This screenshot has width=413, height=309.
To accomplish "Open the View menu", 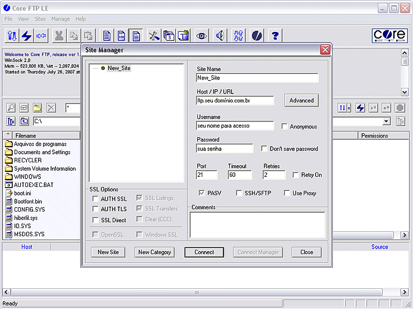I will 23,19.
